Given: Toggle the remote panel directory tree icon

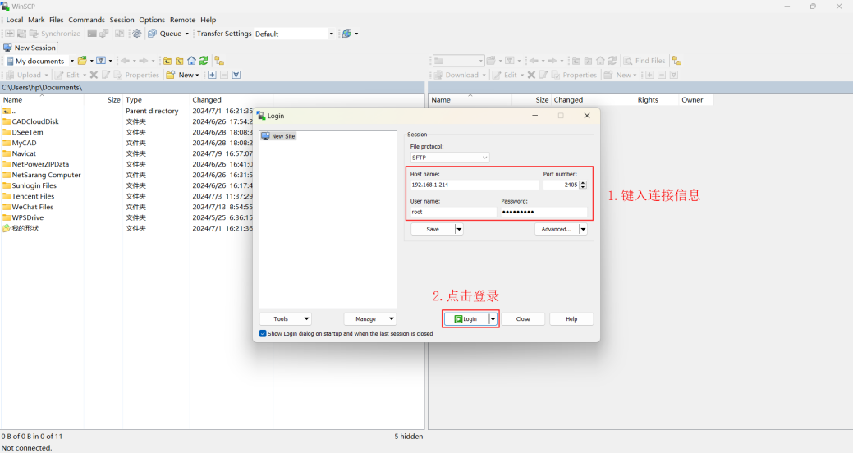Looking at the screenshot, I should [676, 61].
